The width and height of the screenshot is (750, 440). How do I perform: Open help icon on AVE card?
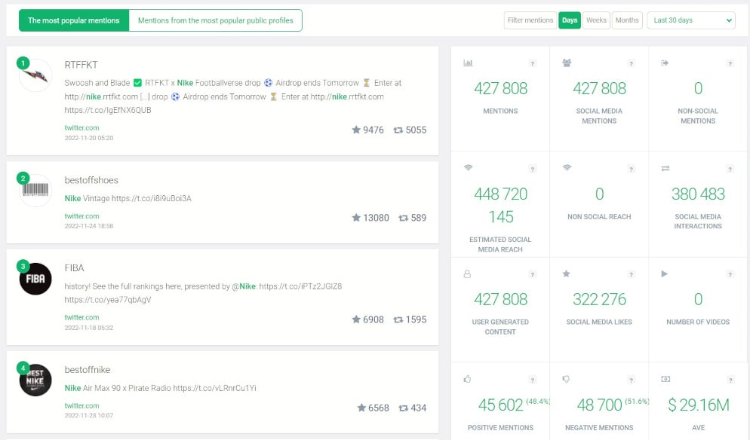(x=730, y=380)
